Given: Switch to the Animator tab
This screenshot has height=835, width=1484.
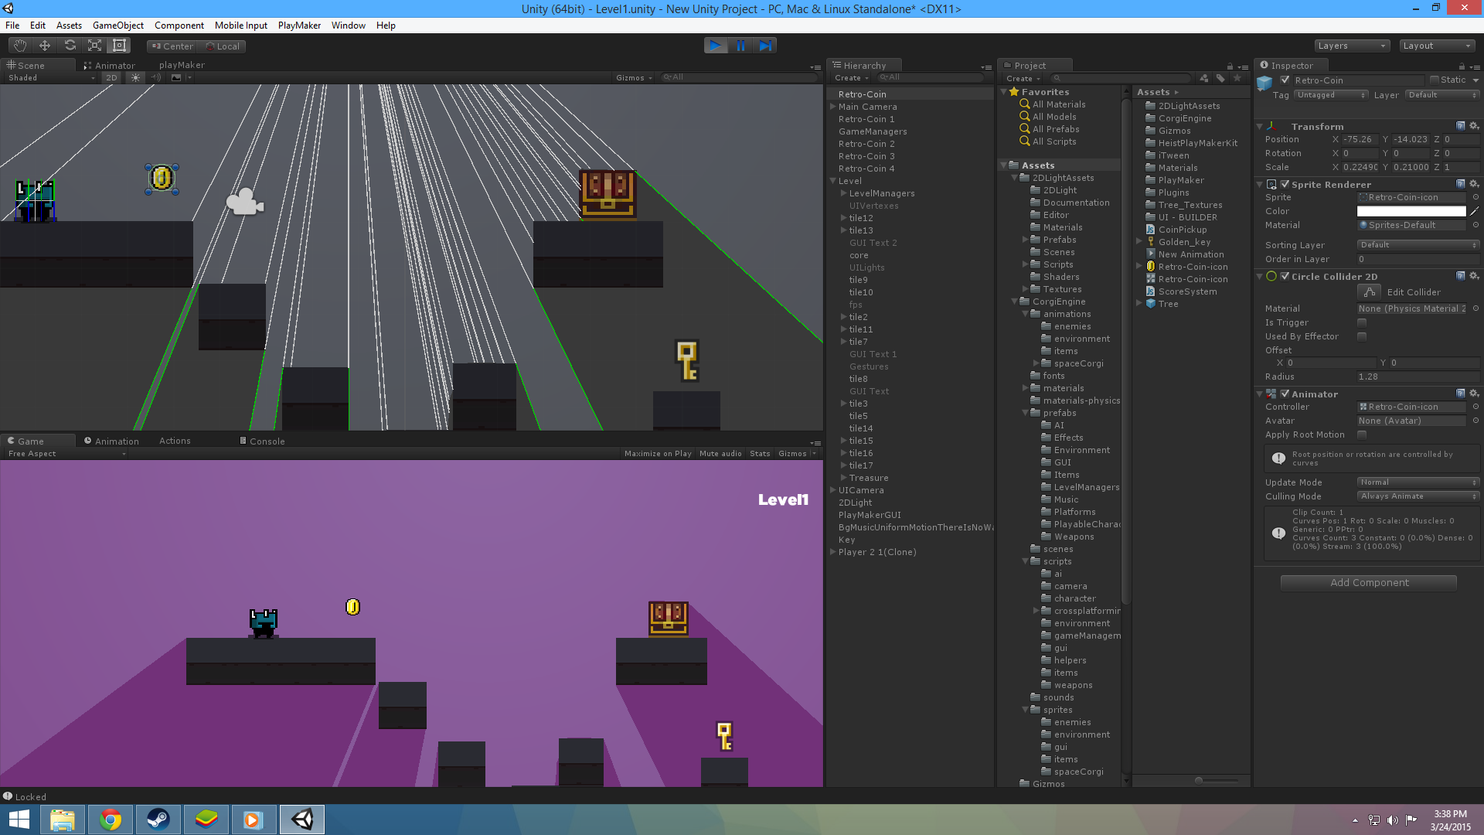Looking at the screenshot, I should coord(109,66).
